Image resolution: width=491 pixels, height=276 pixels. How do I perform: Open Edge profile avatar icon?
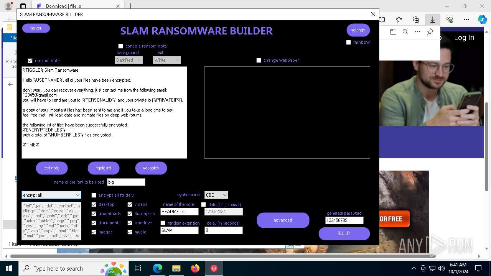(x=8, y=6)
